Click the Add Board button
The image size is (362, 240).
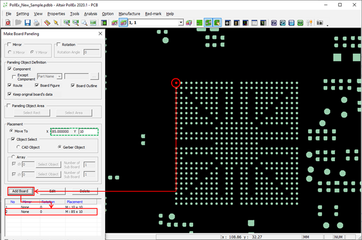tap(20, 191)
